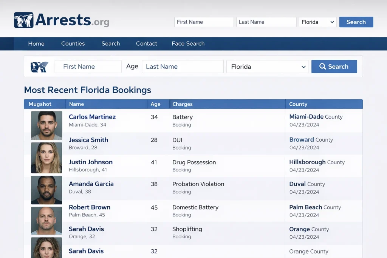The width and height of the screenshot is (387, 258).
Task: Open the Home menu item
Action: pyautogui.click(x=36, y=44)
